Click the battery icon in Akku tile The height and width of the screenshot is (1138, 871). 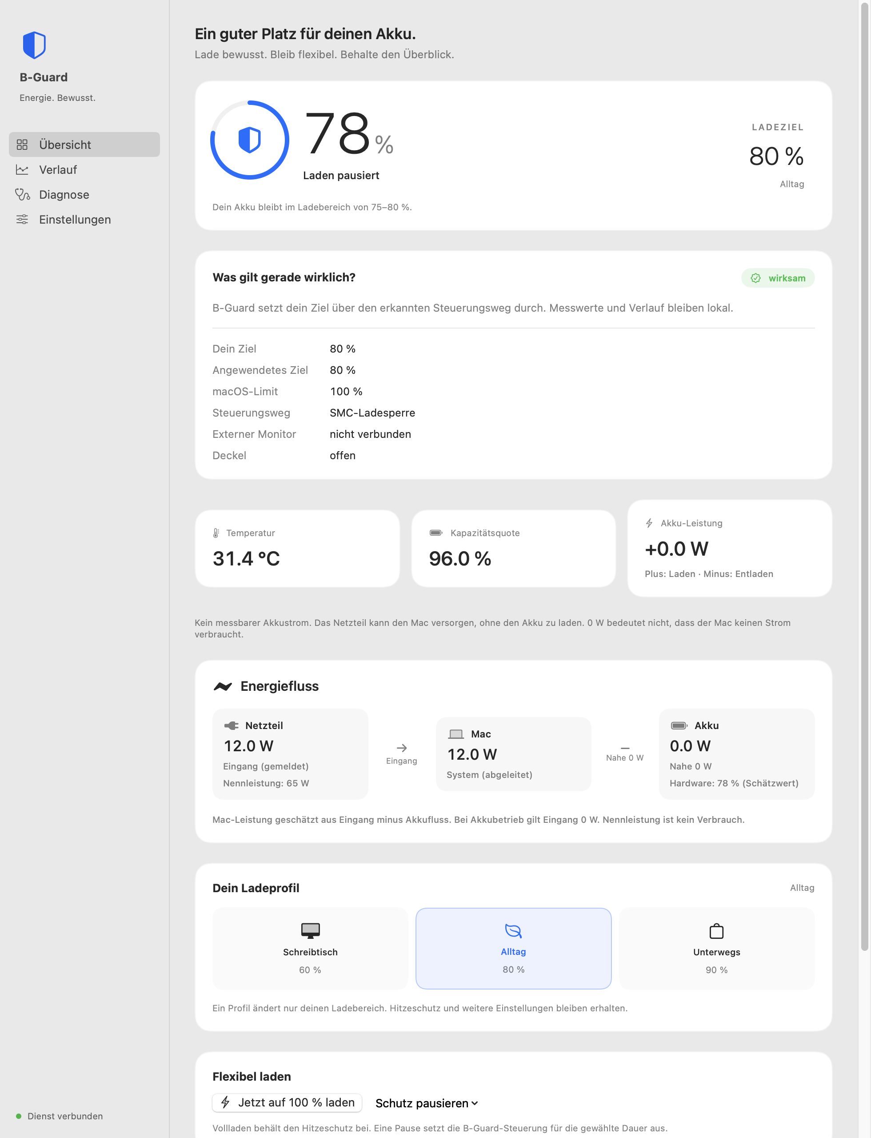coord(679,725)
